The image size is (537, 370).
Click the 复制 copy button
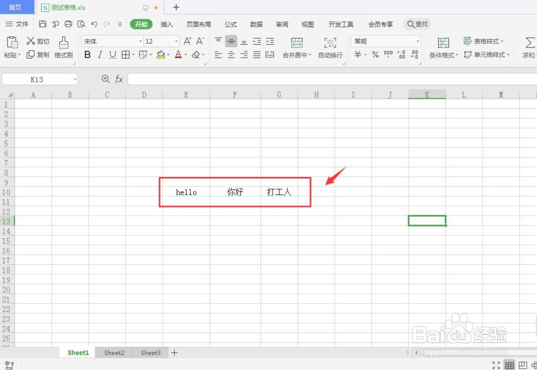tap(38, 55)
